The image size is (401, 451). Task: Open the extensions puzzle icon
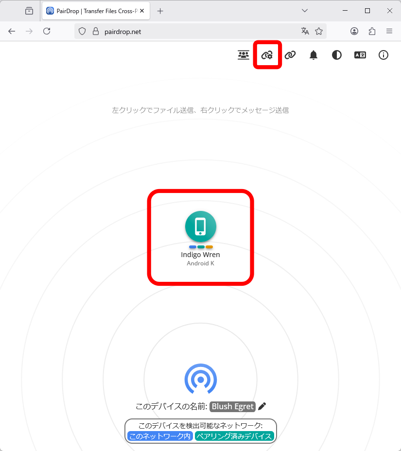click(372, 31)
